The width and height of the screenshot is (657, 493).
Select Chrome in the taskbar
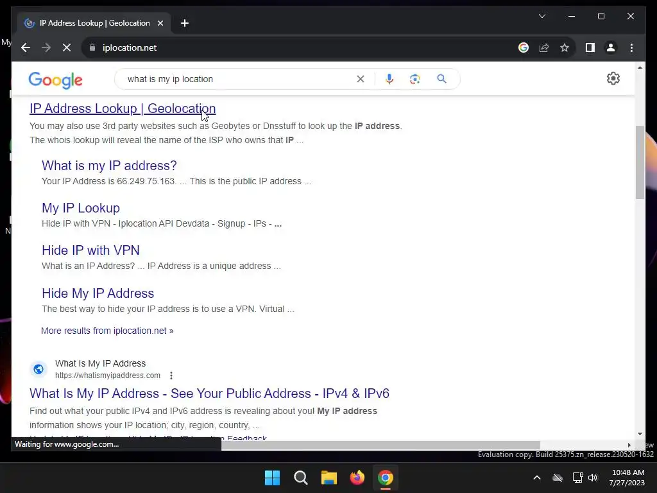click(386, 478)
